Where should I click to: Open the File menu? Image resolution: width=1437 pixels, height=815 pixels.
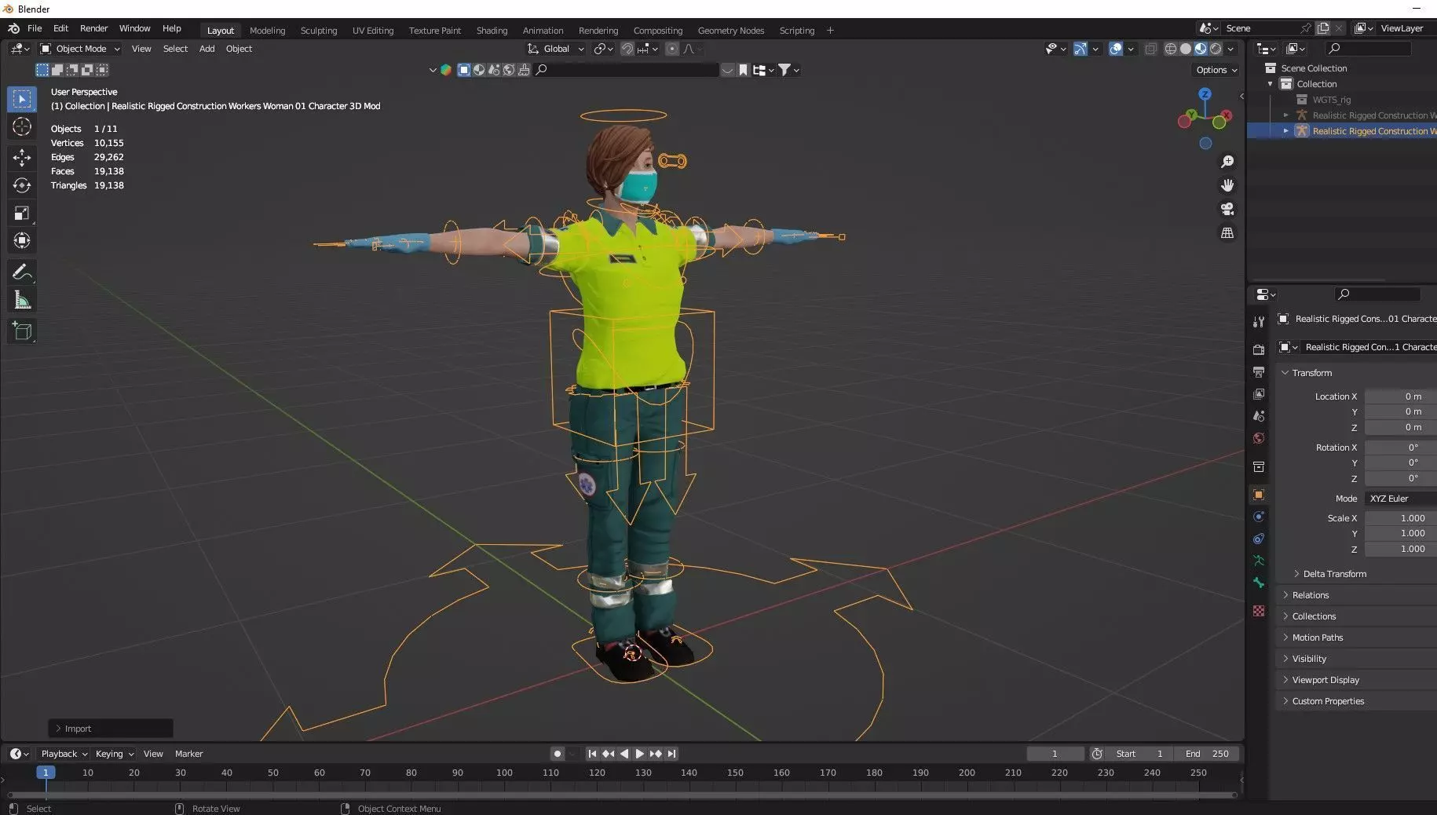point(35,28)
